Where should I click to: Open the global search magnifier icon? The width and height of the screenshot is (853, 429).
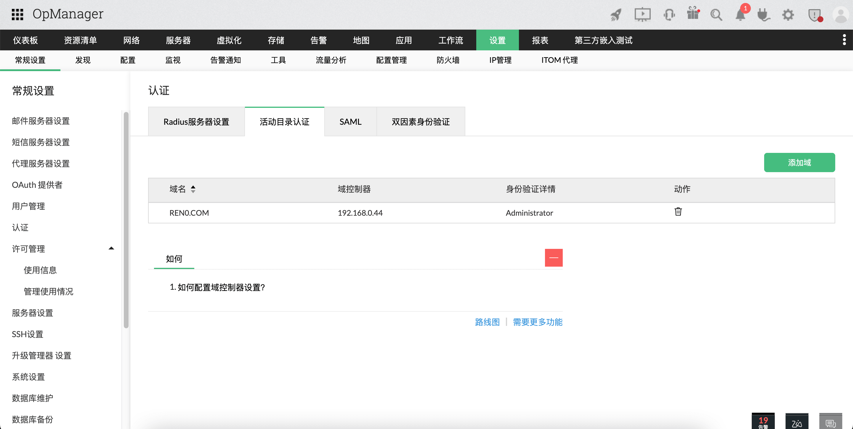(x=716, y=15)
